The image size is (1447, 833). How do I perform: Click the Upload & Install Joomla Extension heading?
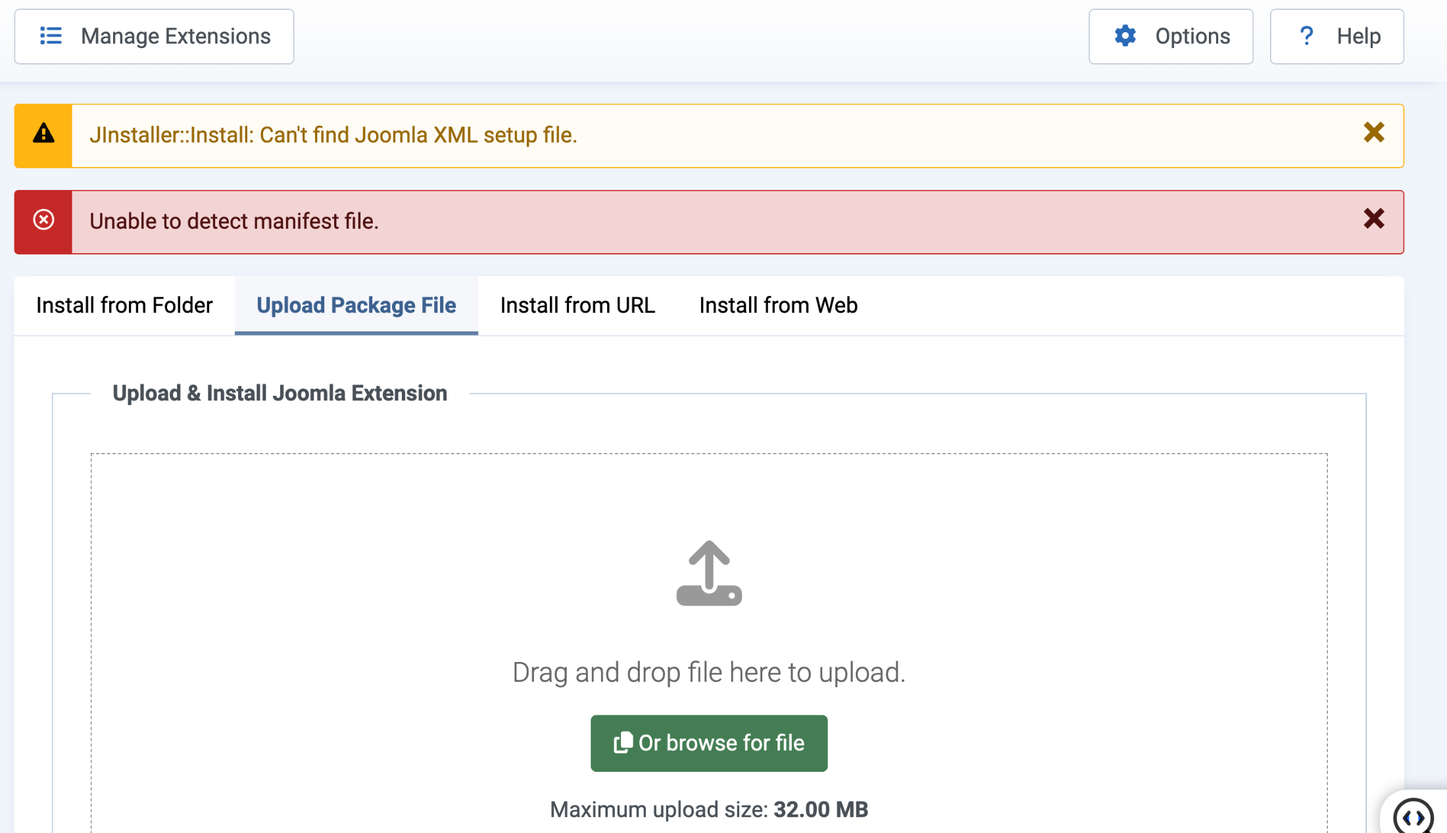point(280,393)
